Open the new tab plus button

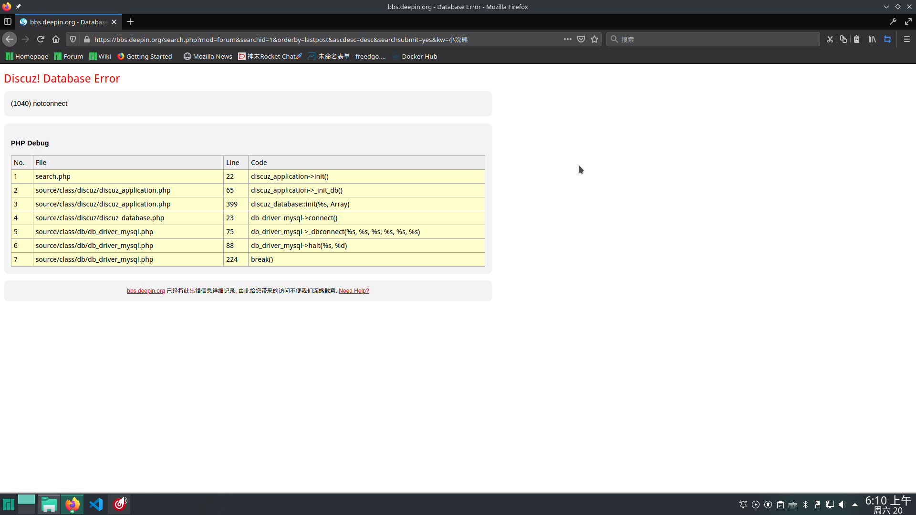pyautogui.click(x=130, y=21)
